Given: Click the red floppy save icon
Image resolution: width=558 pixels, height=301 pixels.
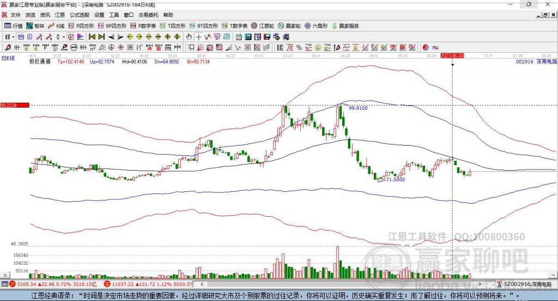Looking at the screenshot, I should [x=267, y=37].
